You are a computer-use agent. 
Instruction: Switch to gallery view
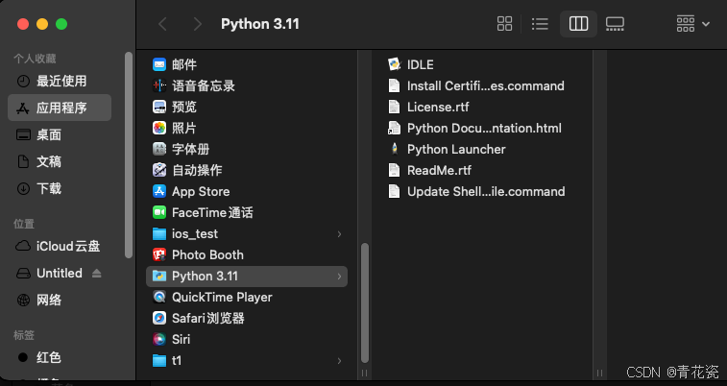(x=615, y=24)
